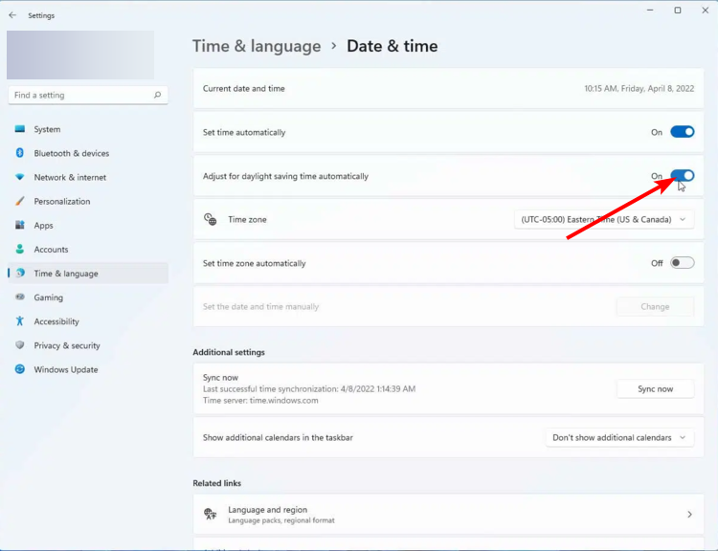Disable Adjust for daylight saving time toggle
The height and width of the screenshot is (551, 718).
click(x=683, y=176)
